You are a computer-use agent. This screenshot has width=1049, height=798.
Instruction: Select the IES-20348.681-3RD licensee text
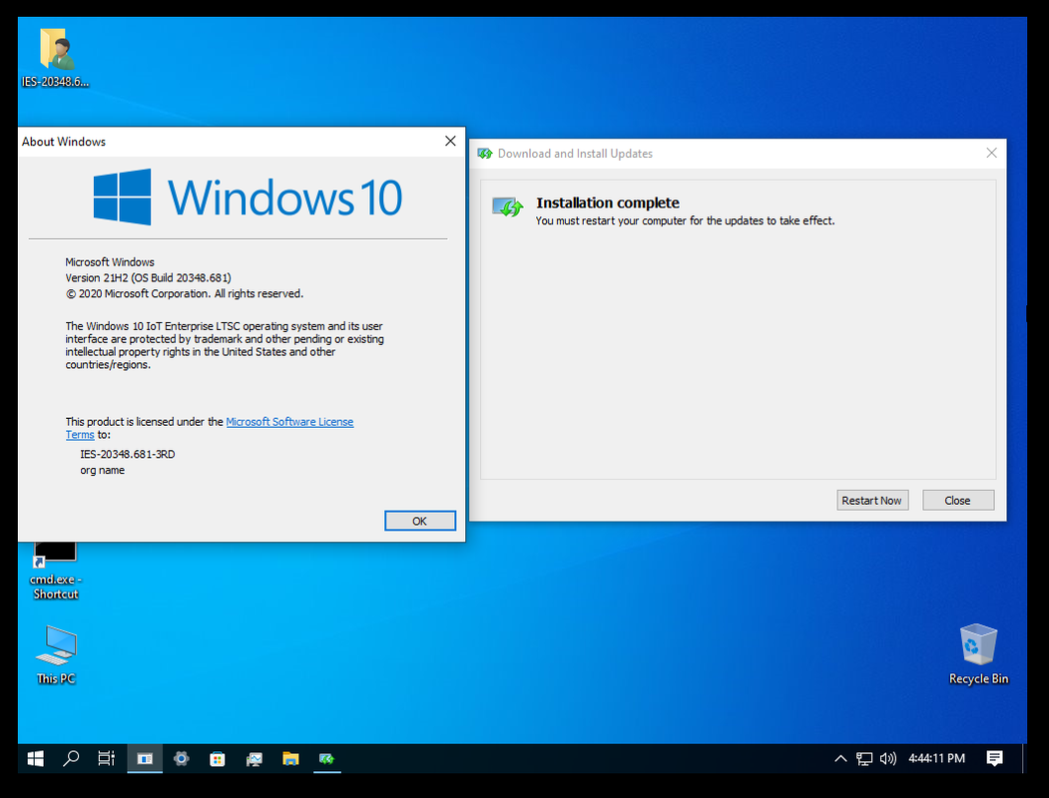[128, 455]
